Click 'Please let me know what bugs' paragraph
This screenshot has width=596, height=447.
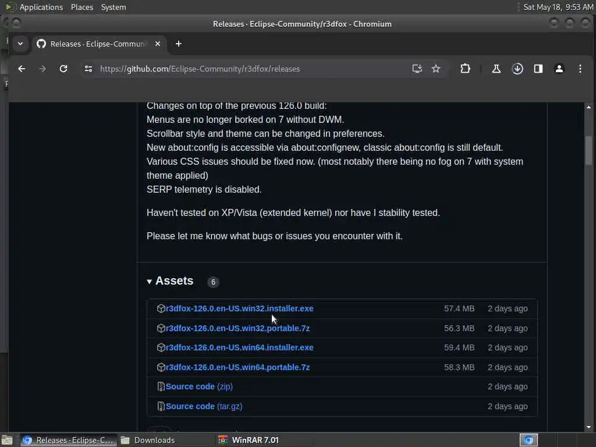(275, 236)
